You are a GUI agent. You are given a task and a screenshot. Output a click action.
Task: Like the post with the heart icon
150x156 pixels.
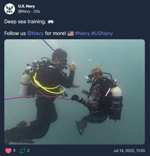tap(8, 151)
